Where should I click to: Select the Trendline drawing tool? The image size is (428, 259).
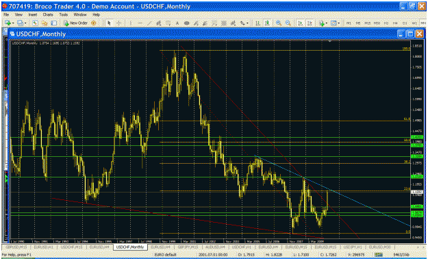coord(149,23)
